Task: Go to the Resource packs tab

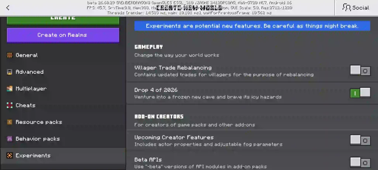Action: (x=63, y=122)
